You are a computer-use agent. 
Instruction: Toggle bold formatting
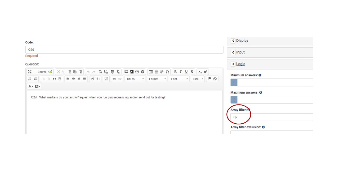175,72
